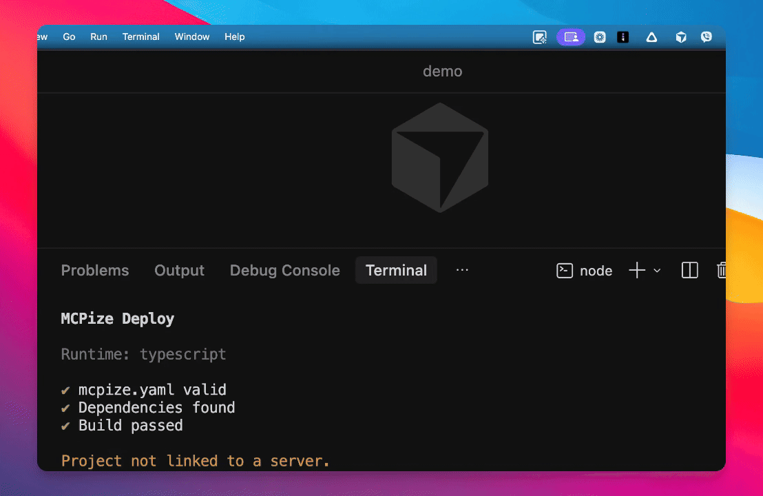The image size is (763, 496).
Task: Click the chat bubble menu bar icon
Action: coord(706,37)
